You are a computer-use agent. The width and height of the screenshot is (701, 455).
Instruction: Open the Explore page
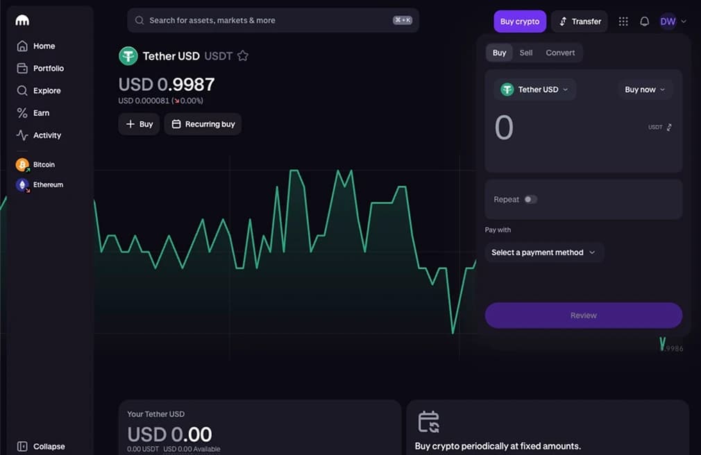[x=38, y=91]
